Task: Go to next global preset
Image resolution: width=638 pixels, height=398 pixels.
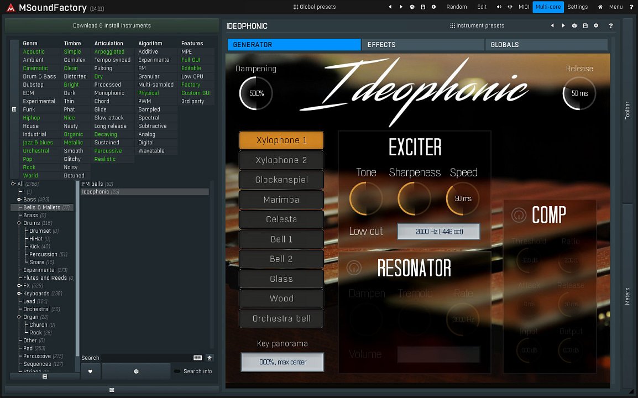Action: click(x=401, y=7)
